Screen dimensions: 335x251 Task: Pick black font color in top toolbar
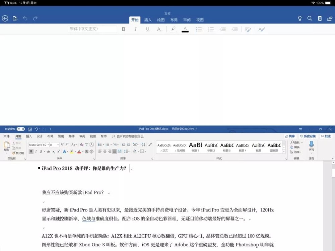[x=185, y=29]
